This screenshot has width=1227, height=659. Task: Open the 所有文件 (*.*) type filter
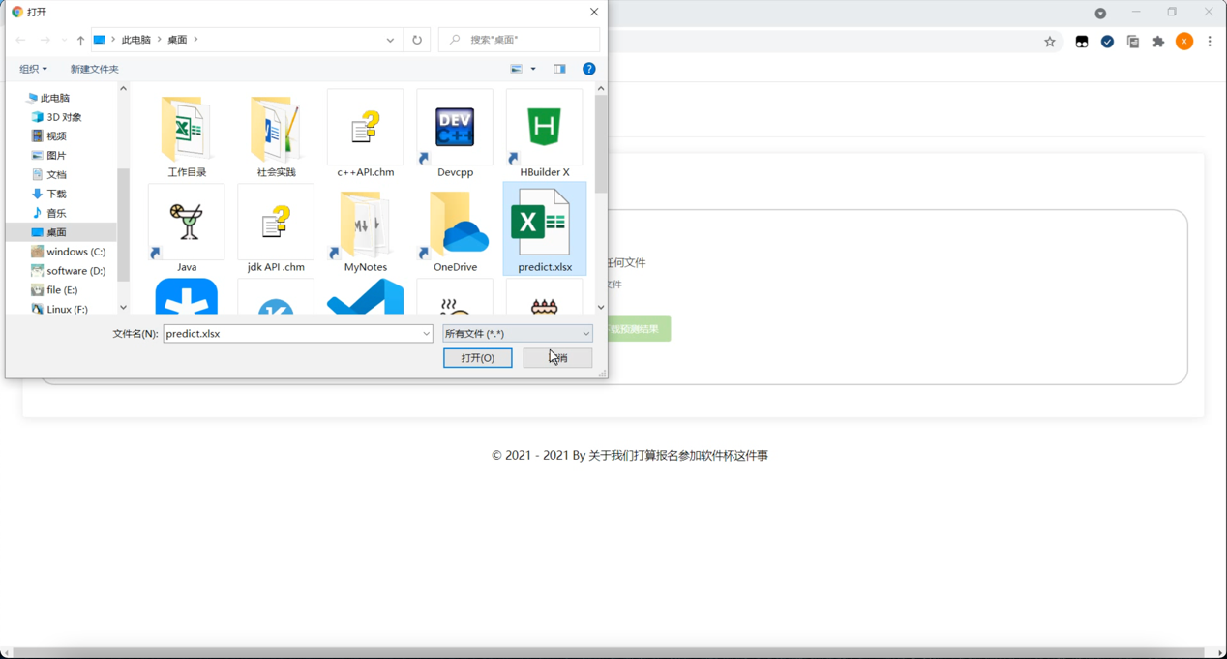[x=518, y=334]
